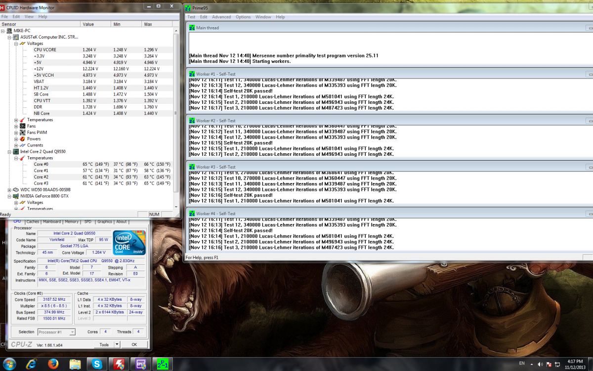The height and width of the screenshot is (371, 593).
Task: Open the Test menu in Prime95
Action: tap(191, 17)
